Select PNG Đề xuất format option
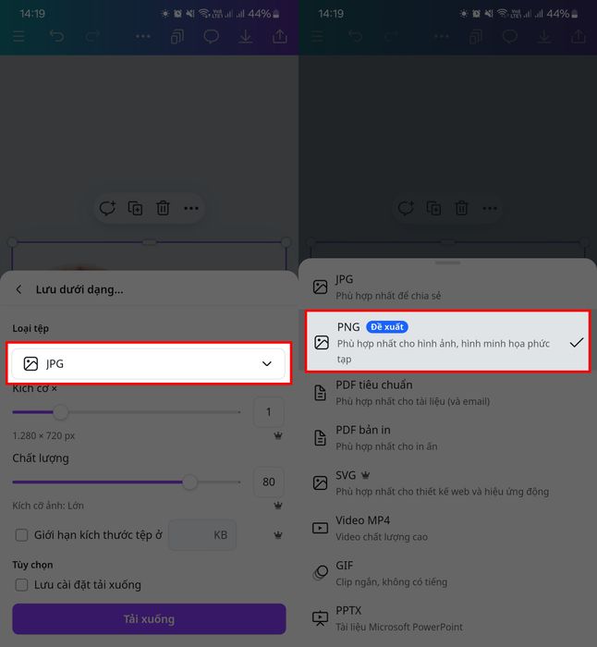 coord(448,342)
